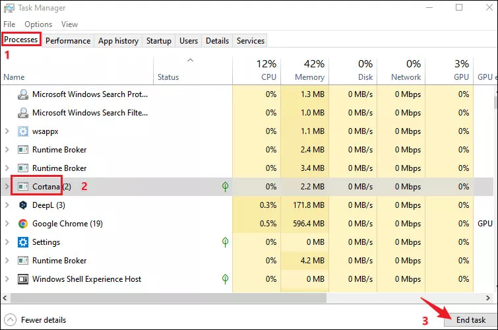The height and width of the screenshot is (330, 498).
Task: Click the leaf status icon for Windows Shell Experience Host
Action: (225, 279)
